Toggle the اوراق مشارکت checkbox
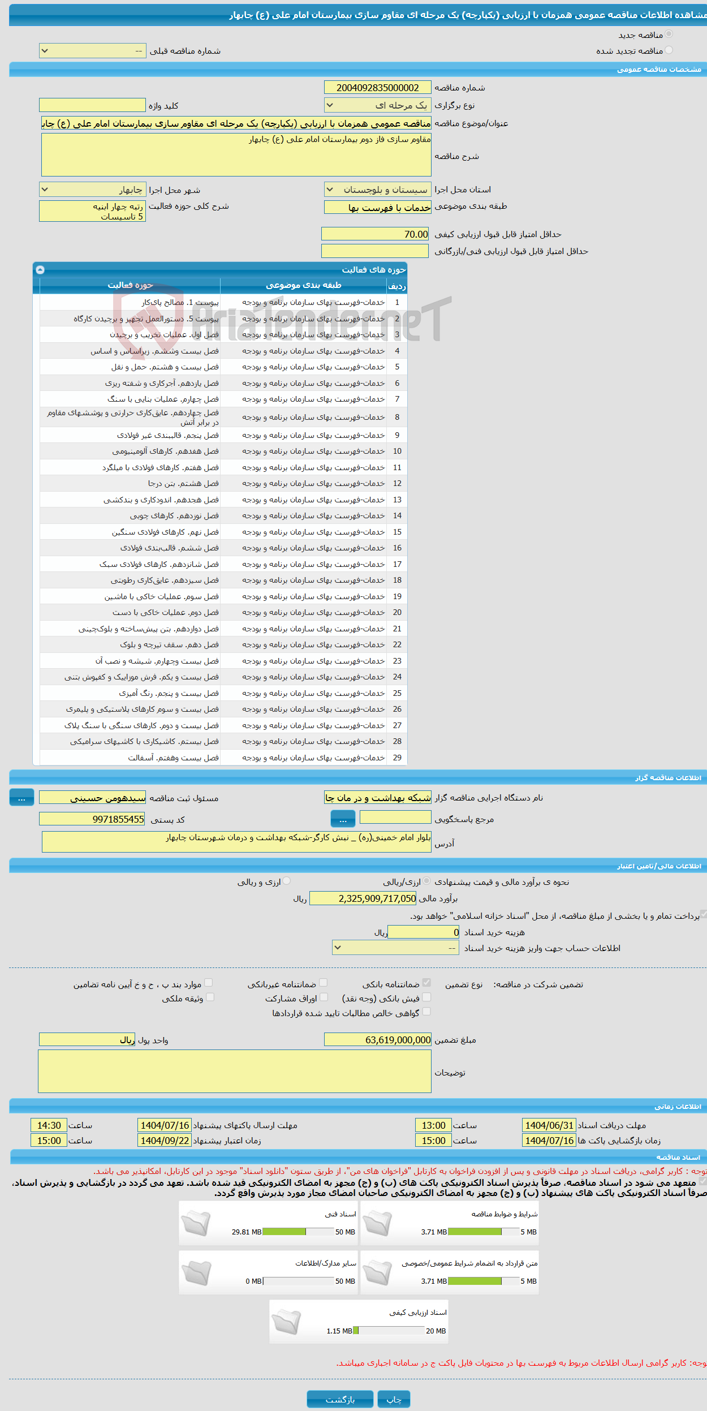 [324, 997]
